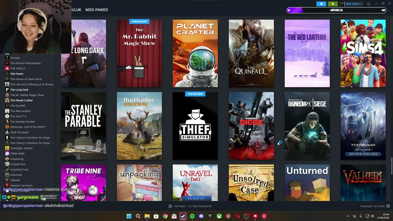Open Unturned game cover
The height and width of the screenshot is (221, 393).
307,183
